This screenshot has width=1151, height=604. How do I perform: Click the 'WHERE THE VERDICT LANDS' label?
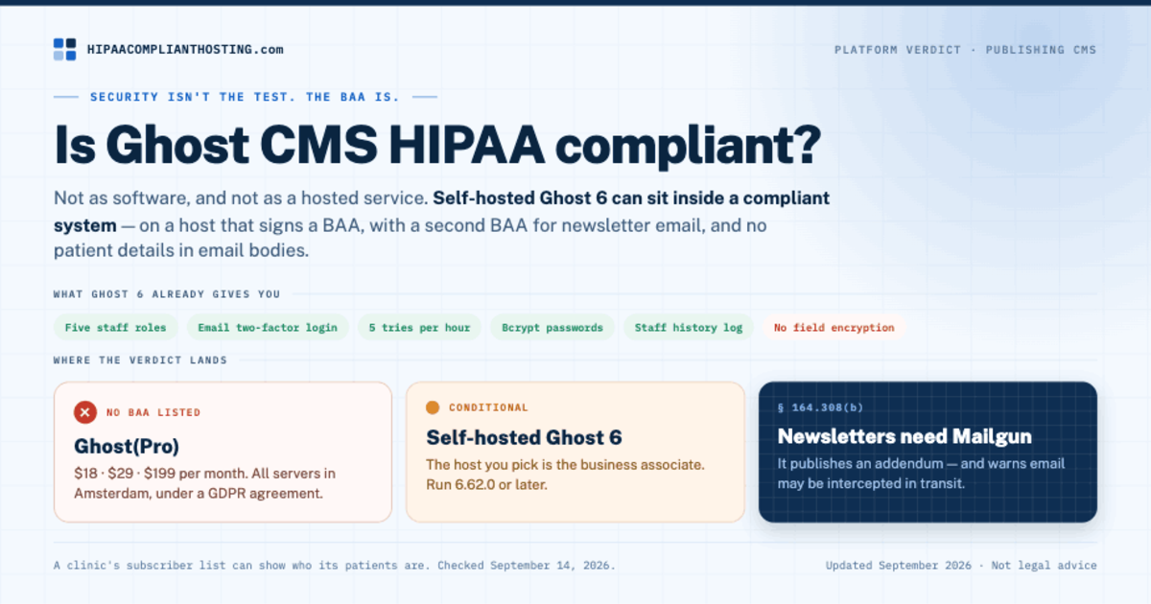140,360
